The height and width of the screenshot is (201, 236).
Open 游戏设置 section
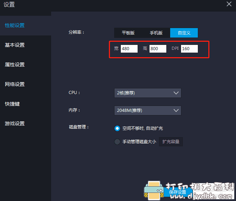click(x=15, y=123)
